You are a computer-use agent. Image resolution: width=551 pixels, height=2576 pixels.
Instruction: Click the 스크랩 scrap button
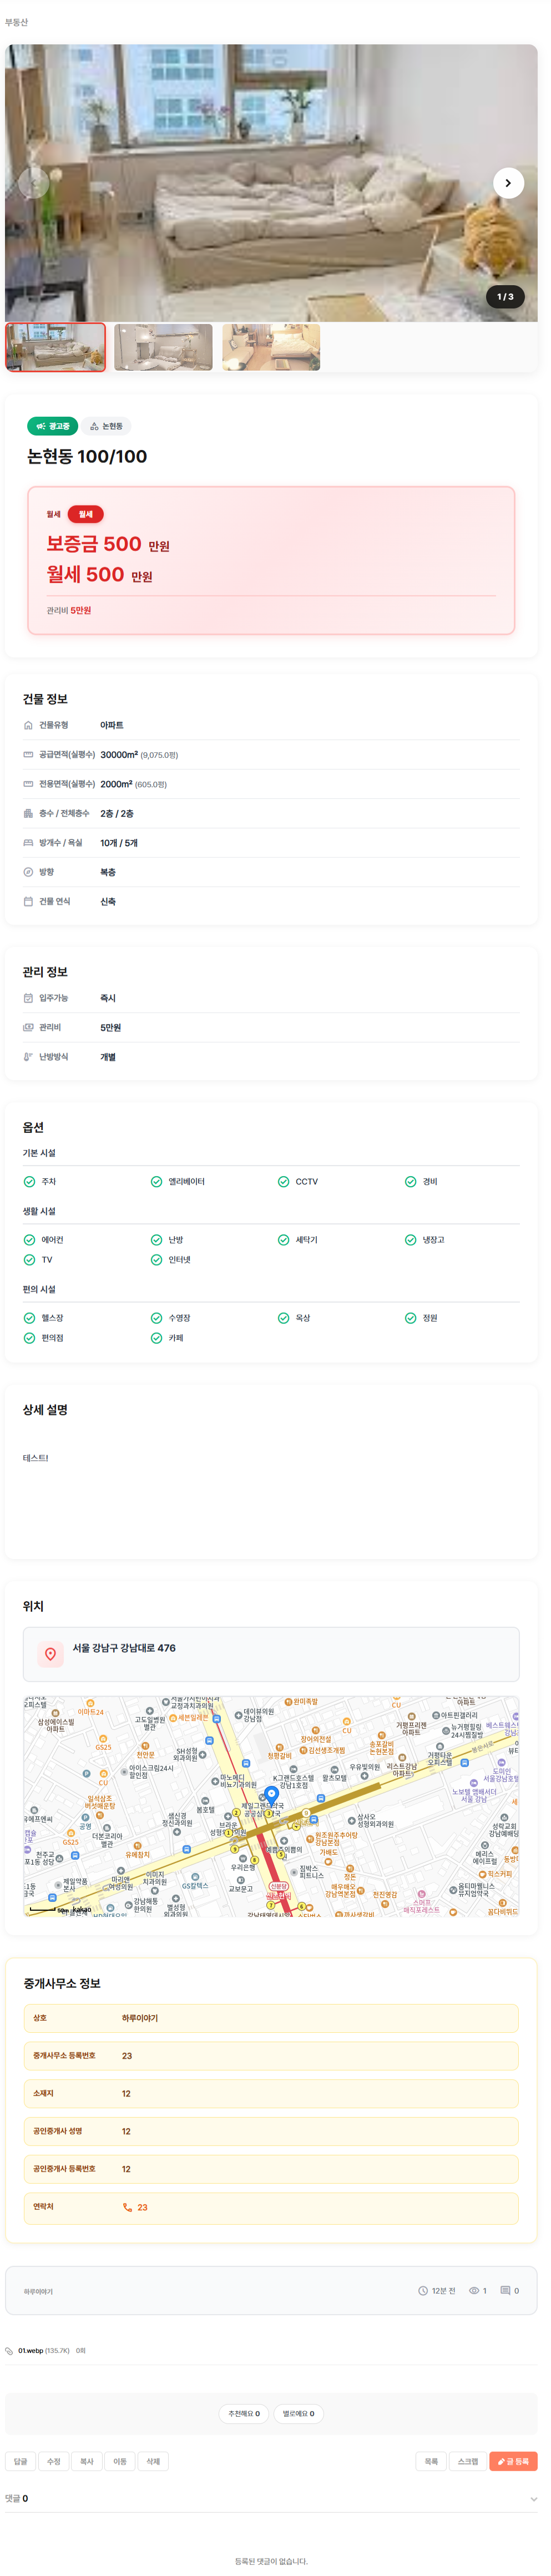click(468, 2461)
